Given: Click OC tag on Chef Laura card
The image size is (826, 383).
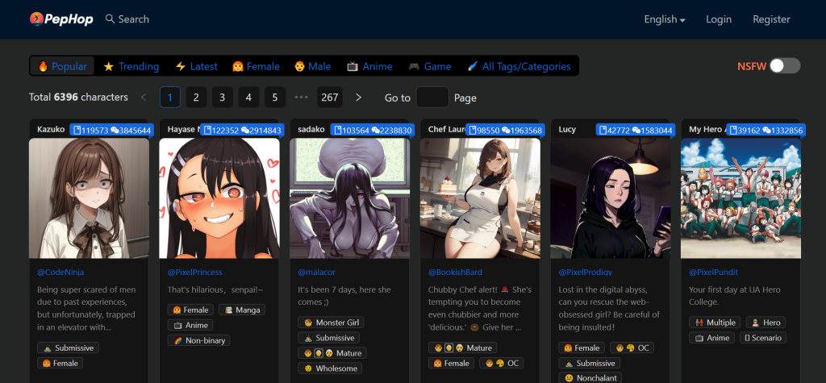Looking at the screenshot, I should tap(502, 363).
